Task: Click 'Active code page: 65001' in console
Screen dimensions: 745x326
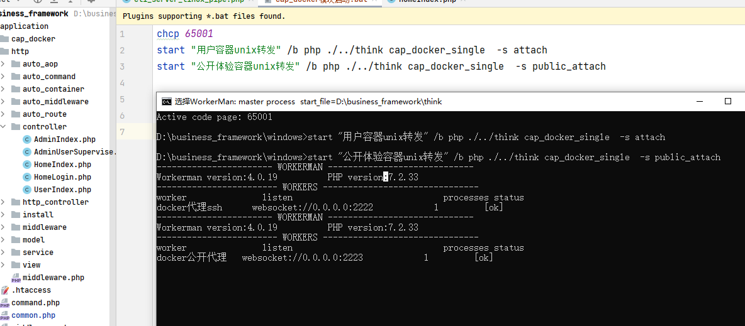Action: click(215, 117)
